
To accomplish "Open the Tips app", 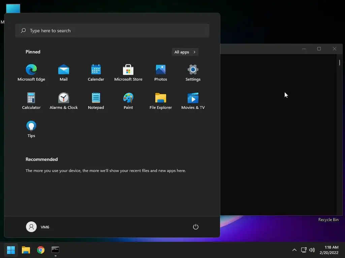I will 31,129.
